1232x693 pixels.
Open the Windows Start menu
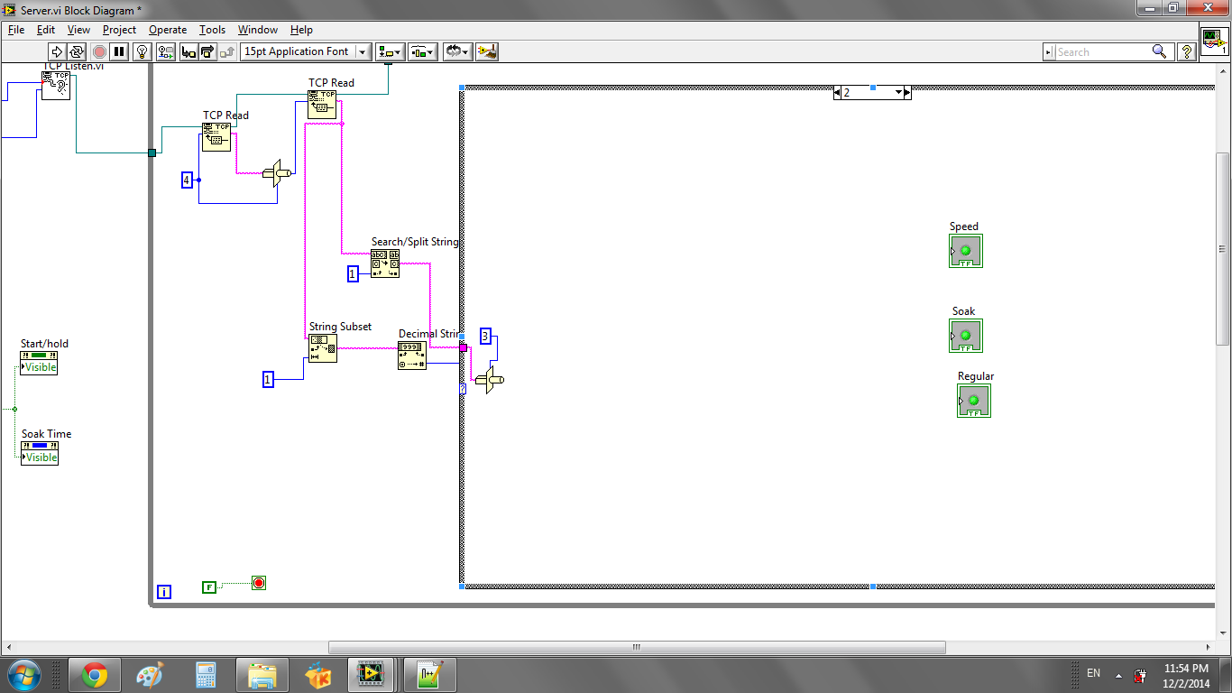[23, 674]
